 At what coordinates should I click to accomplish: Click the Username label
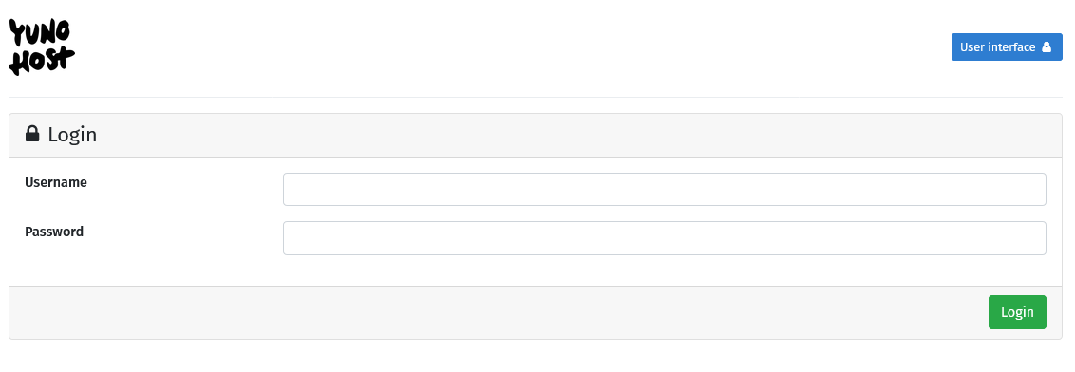[x=55, y=183]
